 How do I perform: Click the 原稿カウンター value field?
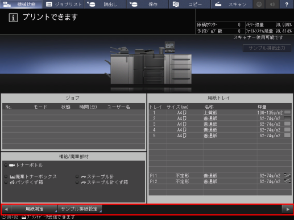click(x=239, y=25)
